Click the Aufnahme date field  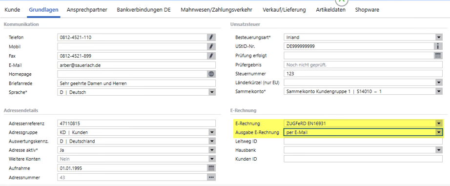(132, 168)
